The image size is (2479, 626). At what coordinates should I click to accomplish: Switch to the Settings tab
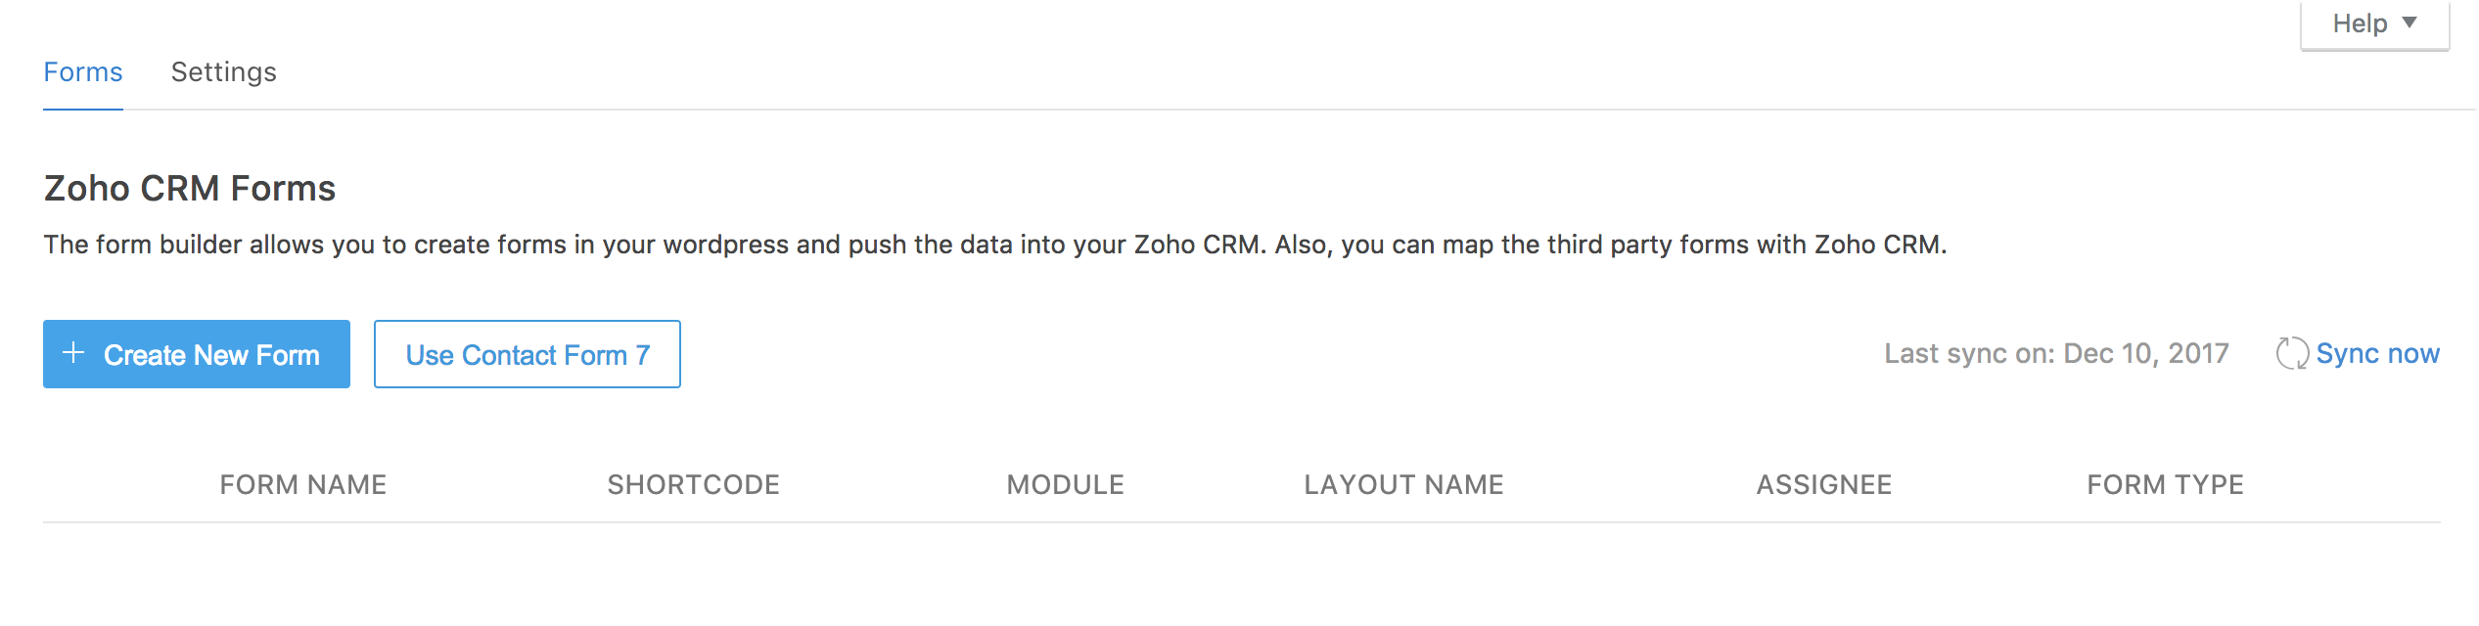pyautogui.click(x=223, y=71)
